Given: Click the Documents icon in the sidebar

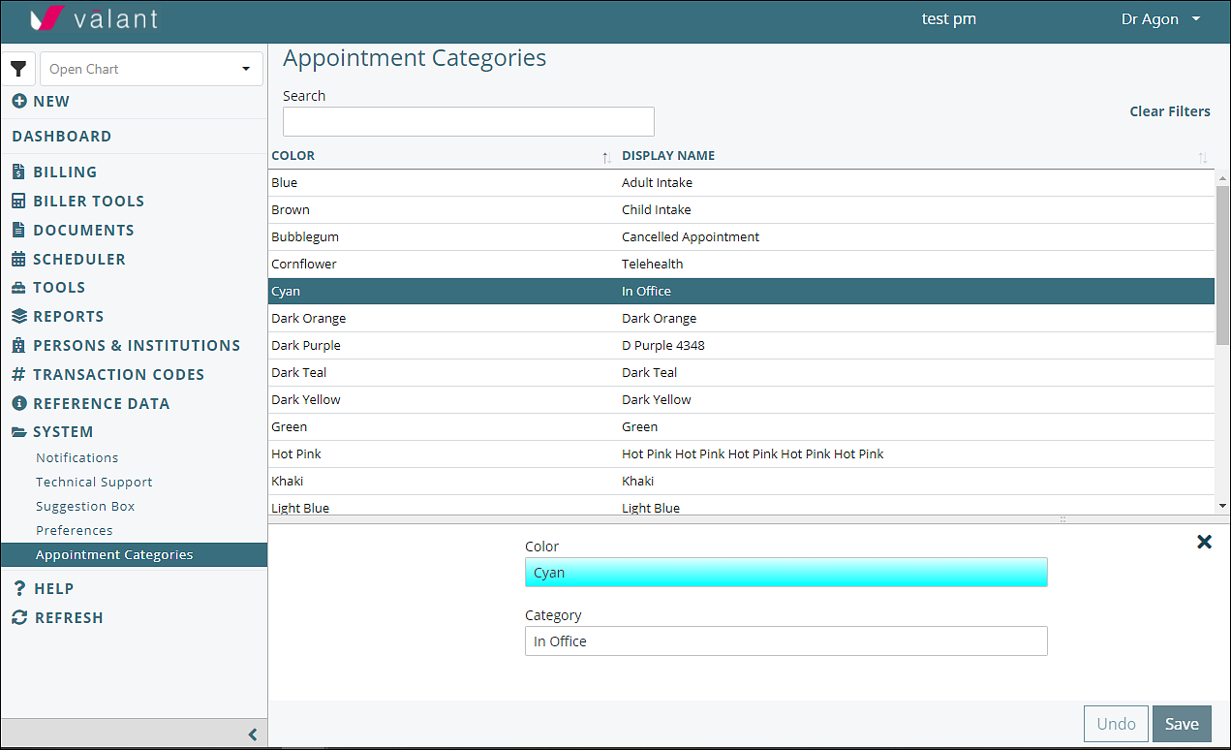Looking at the screenshot, I should tap(18, 230).
